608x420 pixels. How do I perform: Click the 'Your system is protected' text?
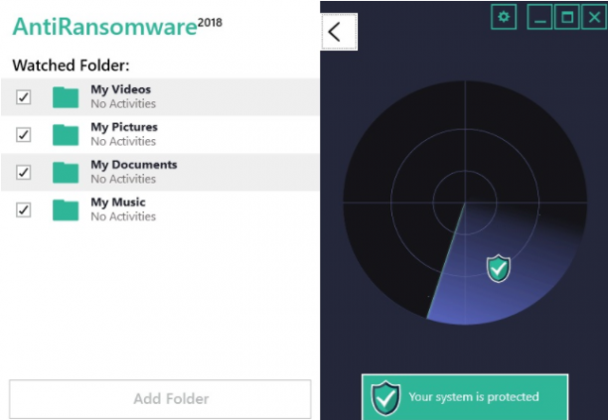click(474, 397)
